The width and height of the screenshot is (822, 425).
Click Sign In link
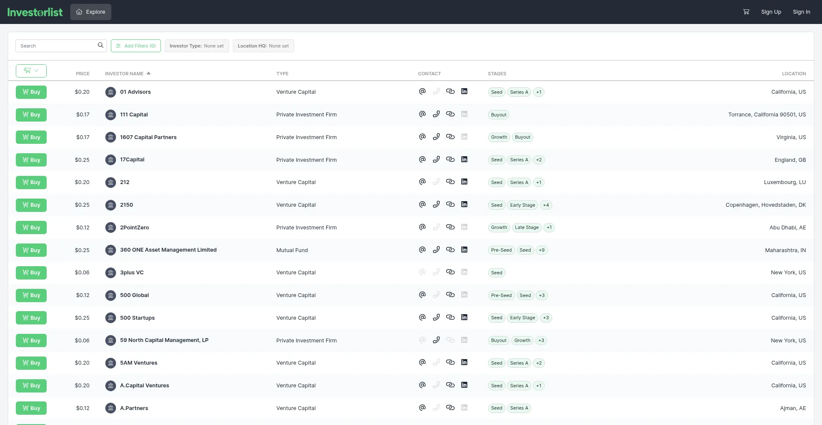[x=801, y=12]
